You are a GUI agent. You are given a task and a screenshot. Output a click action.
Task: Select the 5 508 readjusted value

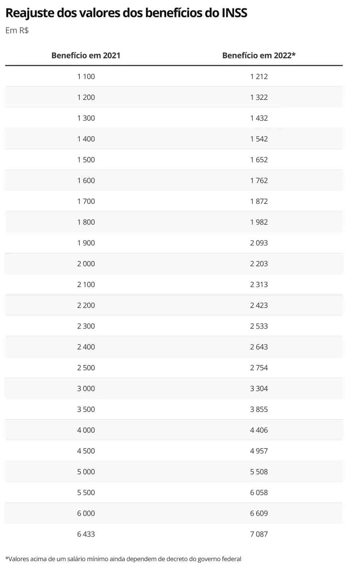coord(259,472)
